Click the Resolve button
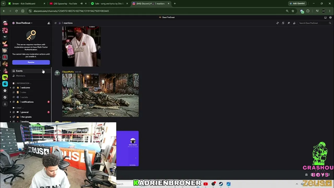The height and width of the screenshot is (188, 334). (31, 62)
